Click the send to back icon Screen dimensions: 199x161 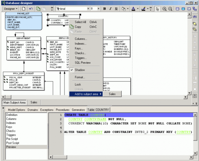coord(195,29)
